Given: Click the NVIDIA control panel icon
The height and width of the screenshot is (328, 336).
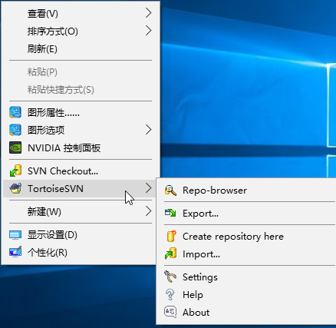Looking at the screenshot, I should point(15,147).
